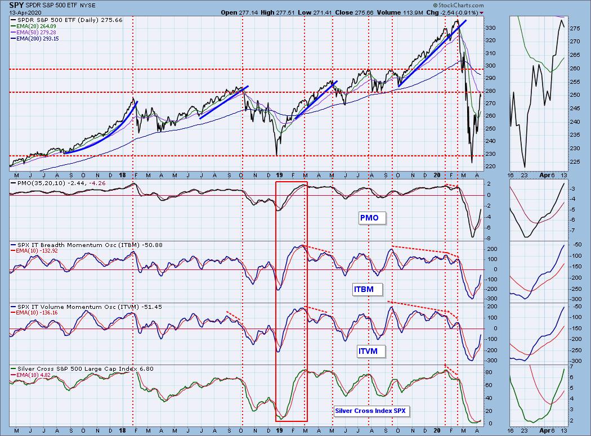Click the 'Open 277.14' value
The height and width of the screenshot is (436, 591).
239,12
